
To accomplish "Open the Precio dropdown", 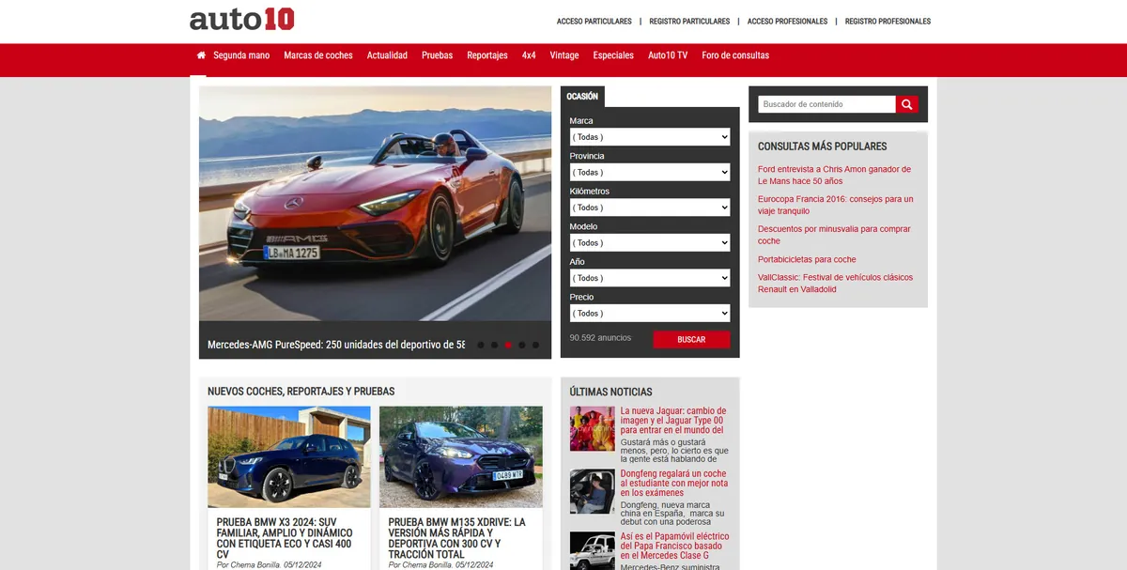I will point(650,313).
